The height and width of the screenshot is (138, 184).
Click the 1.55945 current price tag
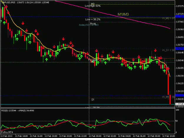pos(180,104)
